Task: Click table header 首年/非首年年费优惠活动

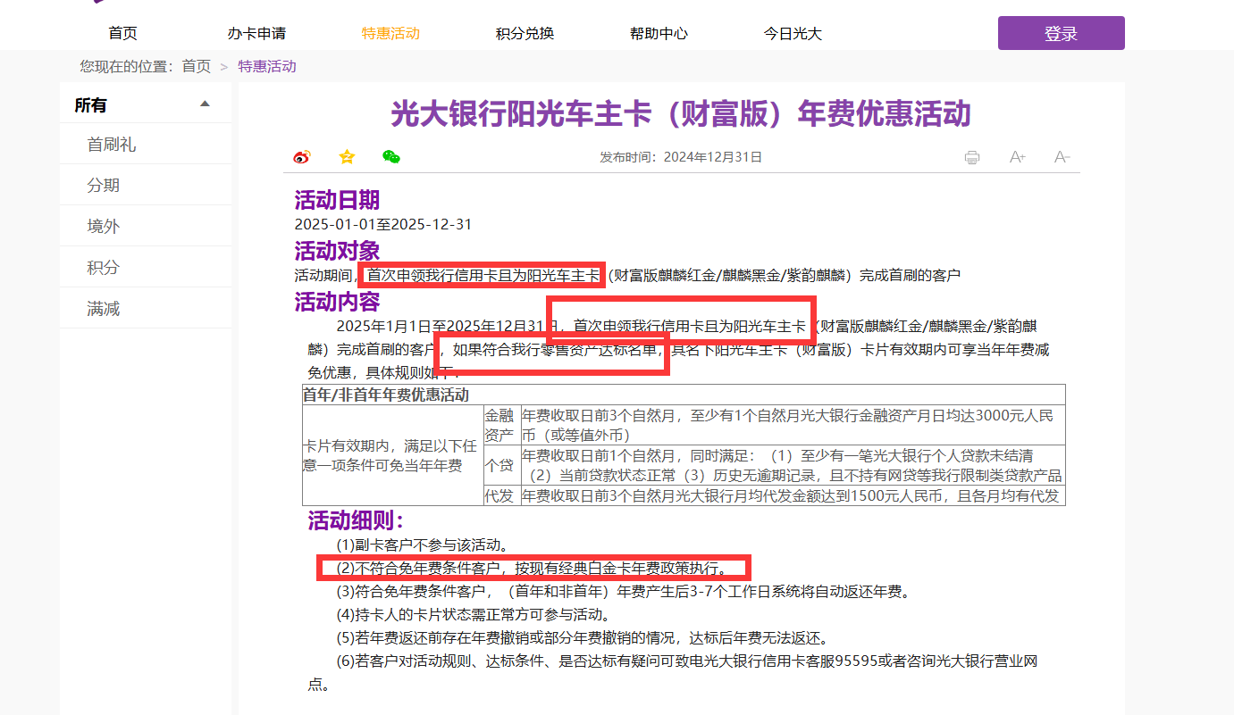Action: (x=684, y=395)
